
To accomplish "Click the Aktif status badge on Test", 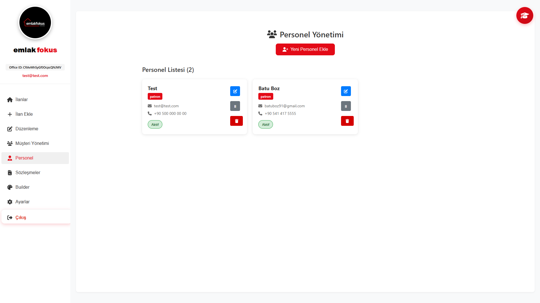I will pos(155,124).
